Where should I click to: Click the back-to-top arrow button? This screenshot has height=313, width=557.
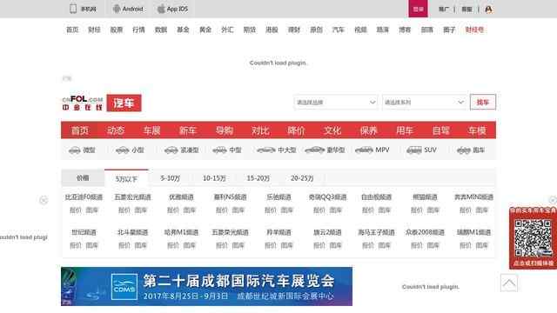[x=508, y=283]
